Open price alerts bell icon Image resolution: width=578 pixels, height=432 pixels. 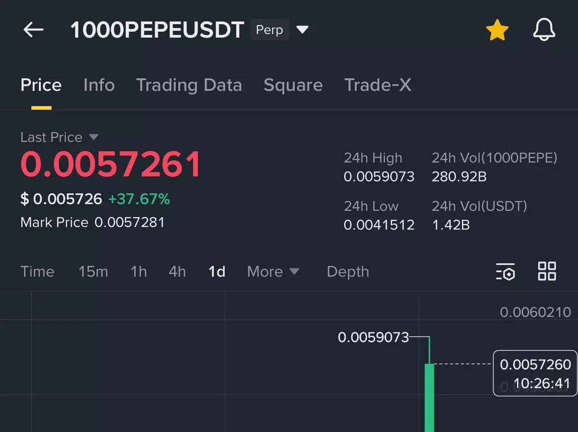(x=544, y=30)
